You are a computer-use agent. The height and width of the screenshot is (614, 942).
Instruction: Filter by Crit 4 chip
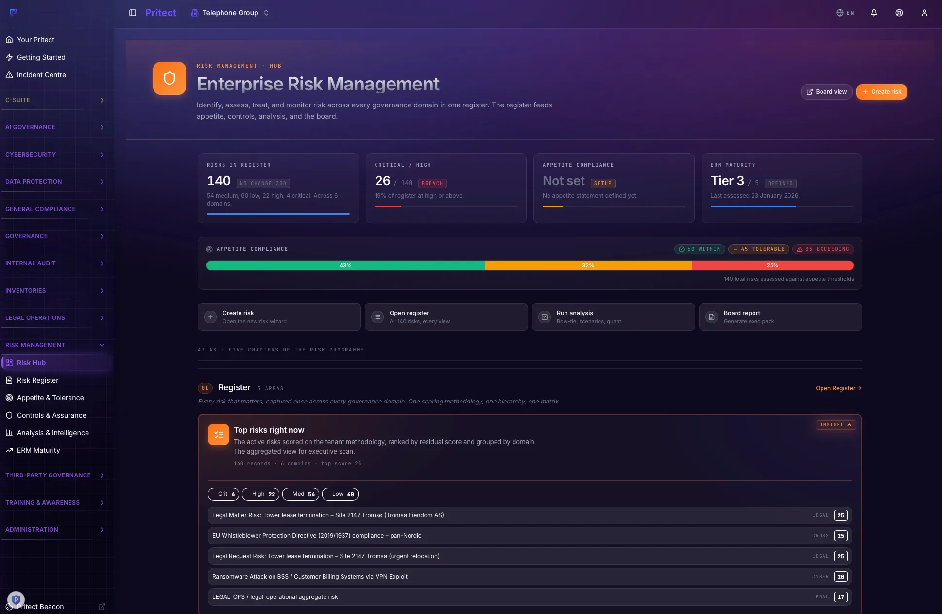pyautogui.click(x=223, y=494)
